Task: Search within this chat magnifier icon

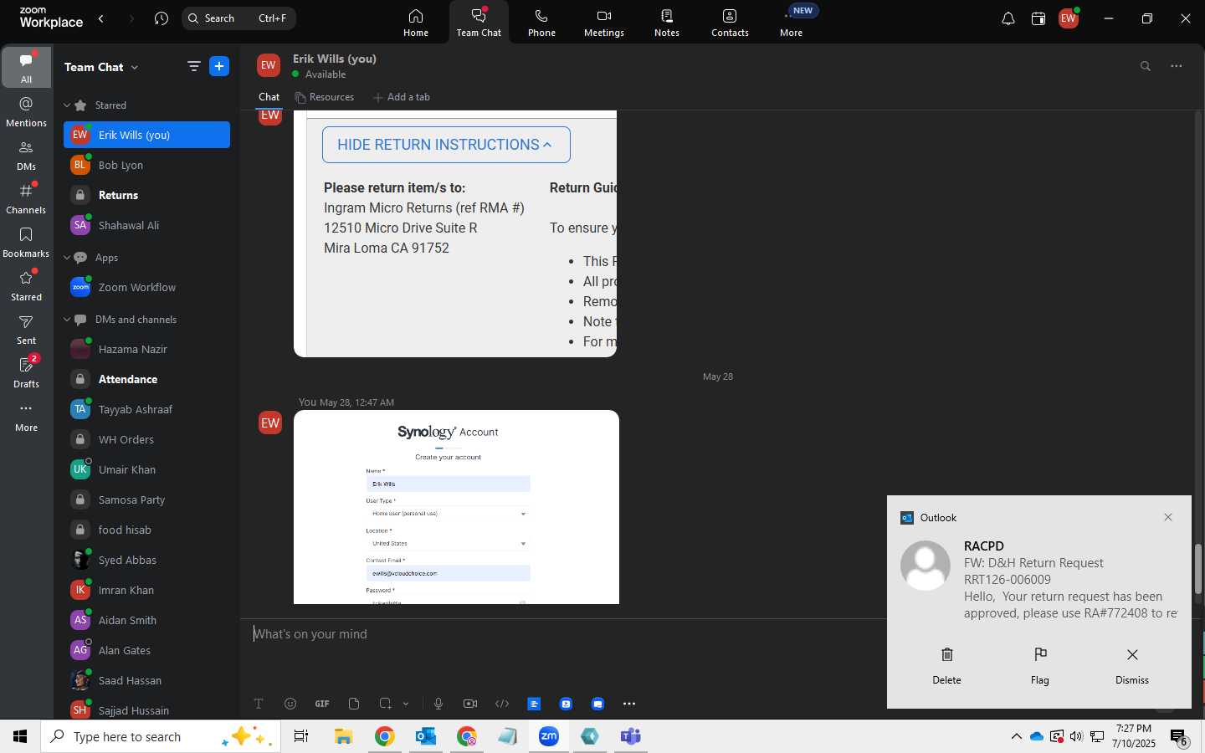Action: (1146, 66)
